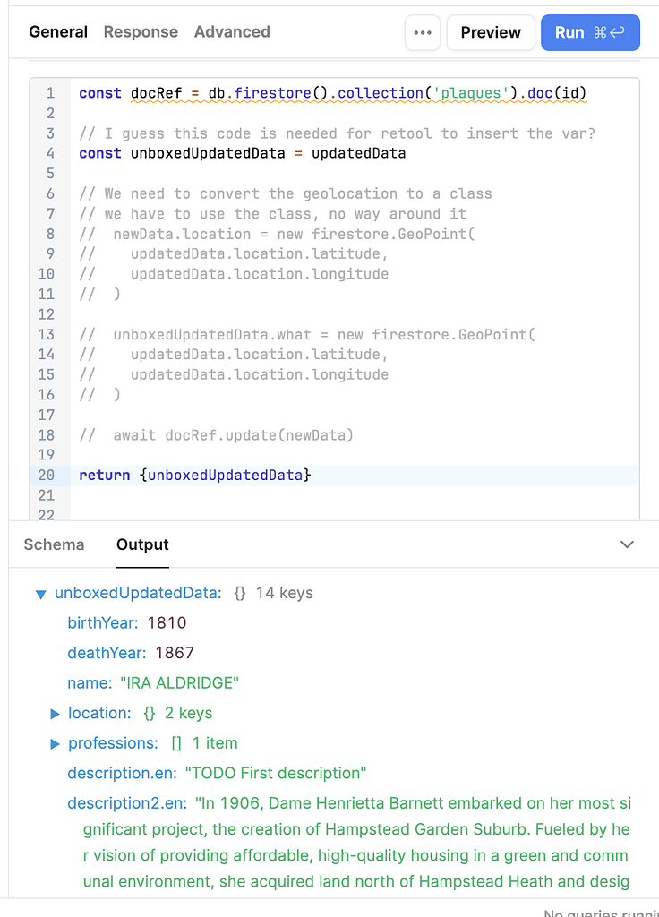The height and width of the screenshot is (917, 659).
Task: Collapse the Output panel using the chevron icon
Action: click(627, 544)
